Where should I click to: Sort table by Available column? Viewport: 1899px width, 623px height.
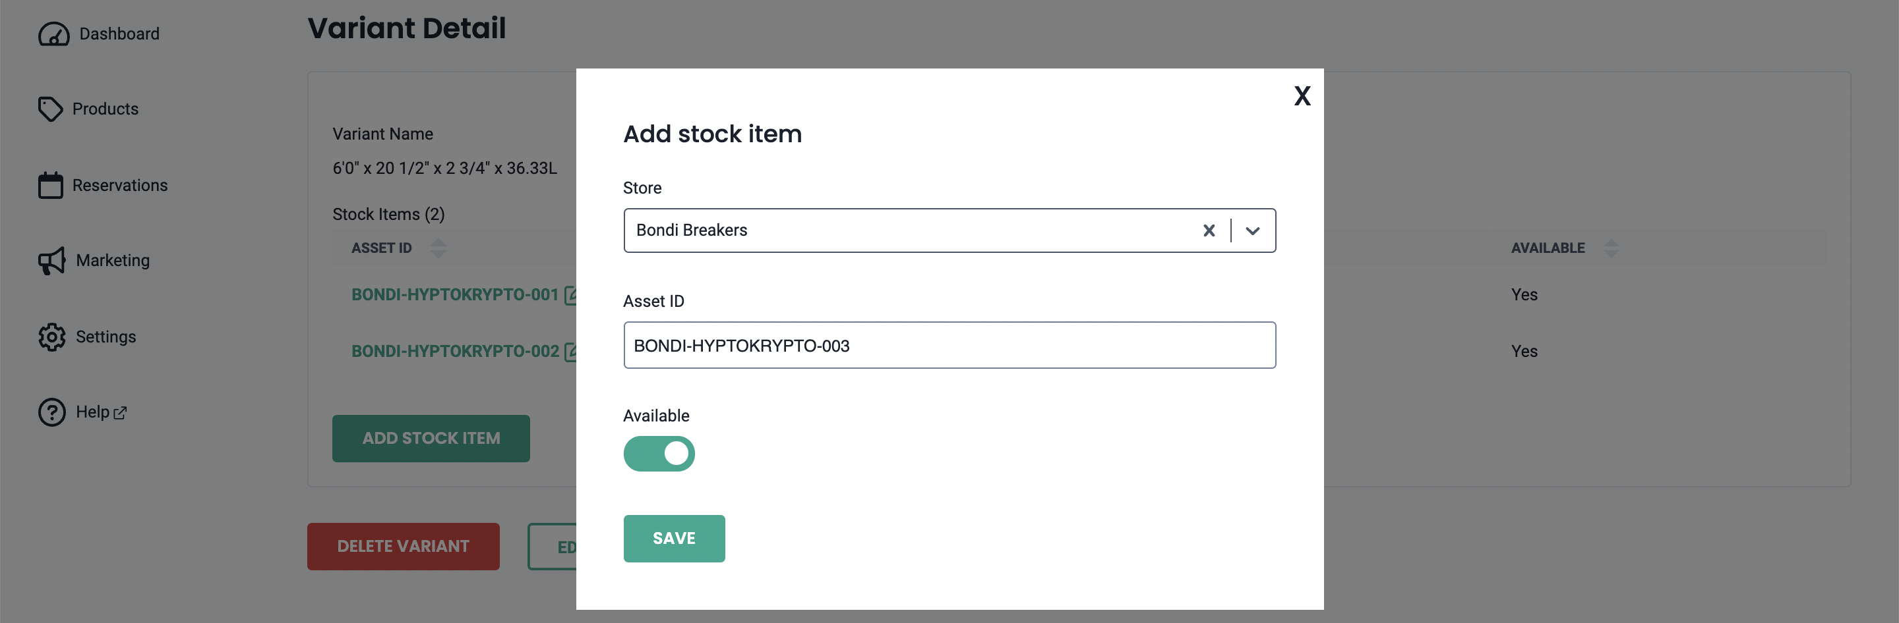1611,248
